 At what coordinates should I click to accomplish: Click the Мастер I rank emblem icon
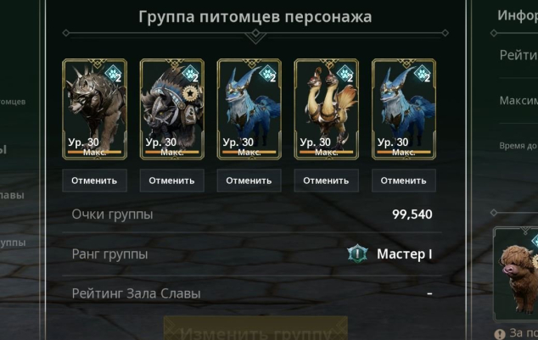pos(357,254)
